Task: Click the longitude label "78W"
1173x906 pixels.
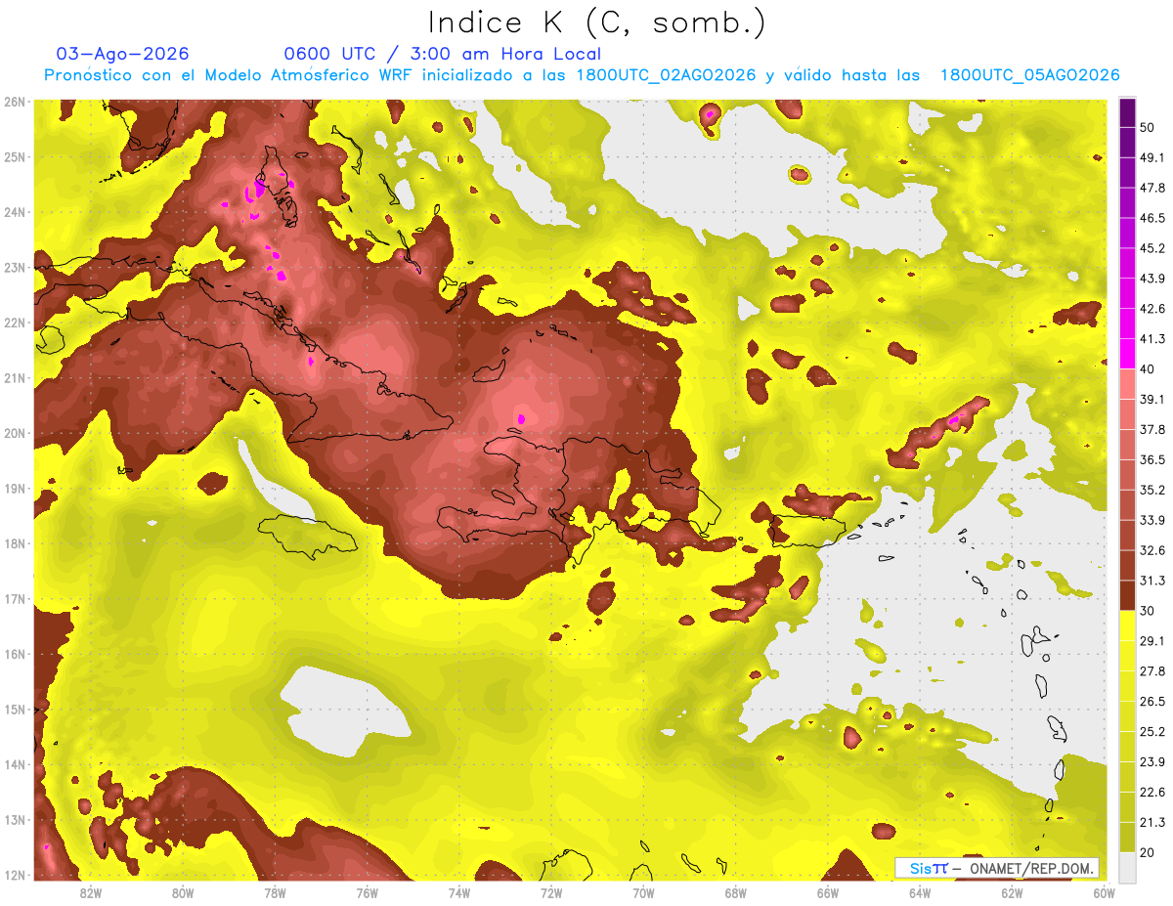Action: click(275, 892)
